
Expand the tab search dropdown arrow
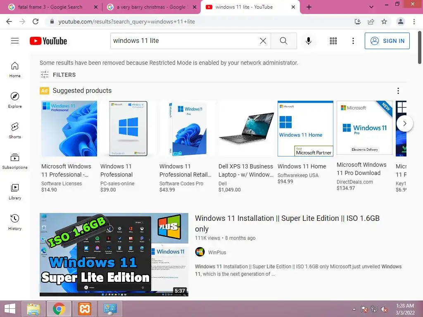coord(371,7)
